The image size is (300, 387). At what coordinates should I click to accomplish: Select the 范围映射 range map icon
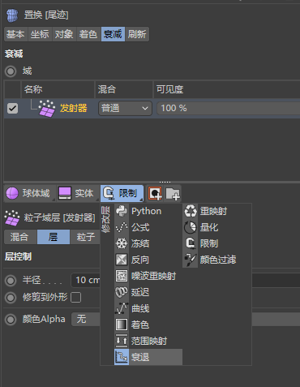122,341
